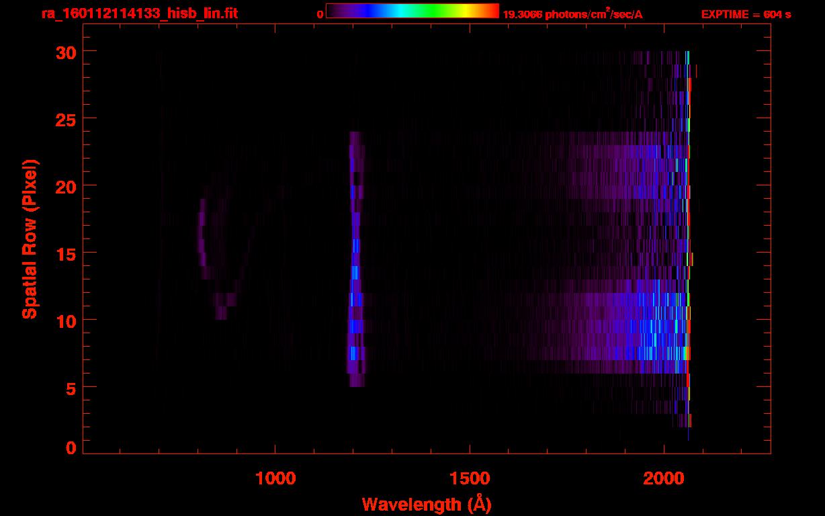The image size is (825, 516).
Task: Click the 2000 wavelength tick label
Action: tap(664, 478)
